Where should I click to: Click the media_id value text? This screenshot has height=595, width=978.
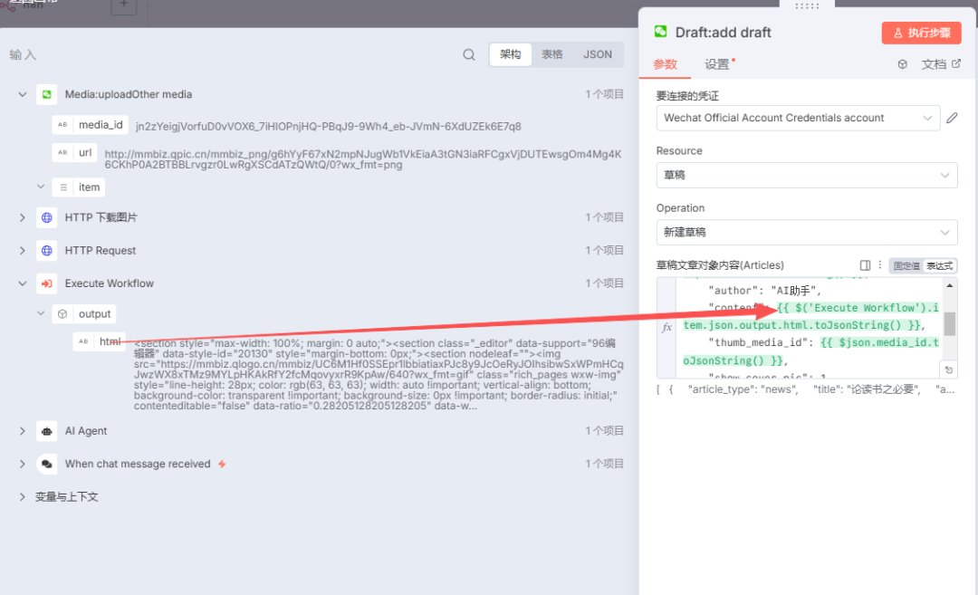[x=328, y=127]
